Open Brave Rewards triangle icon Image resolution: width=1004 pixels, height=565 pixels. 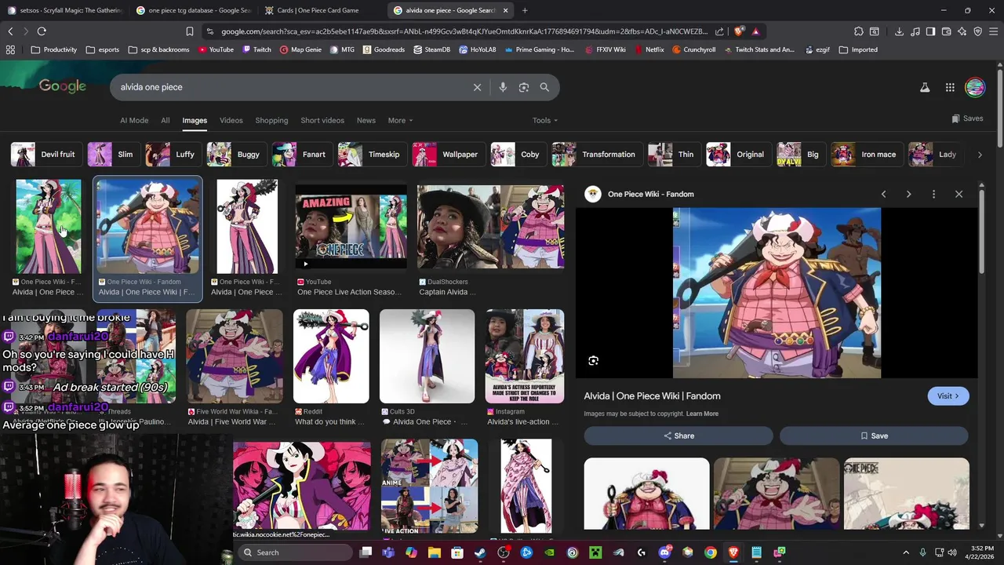755,31
